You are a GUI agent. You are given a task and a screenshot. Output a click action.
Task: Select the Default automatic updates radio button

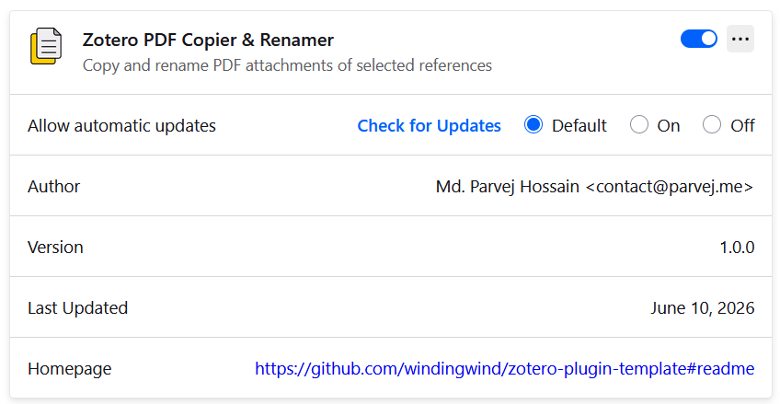[533, 125]
